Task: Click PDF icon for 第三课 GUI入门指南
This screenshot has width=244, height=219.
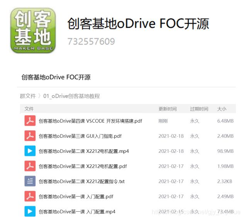Action: [x=30, y=136]
